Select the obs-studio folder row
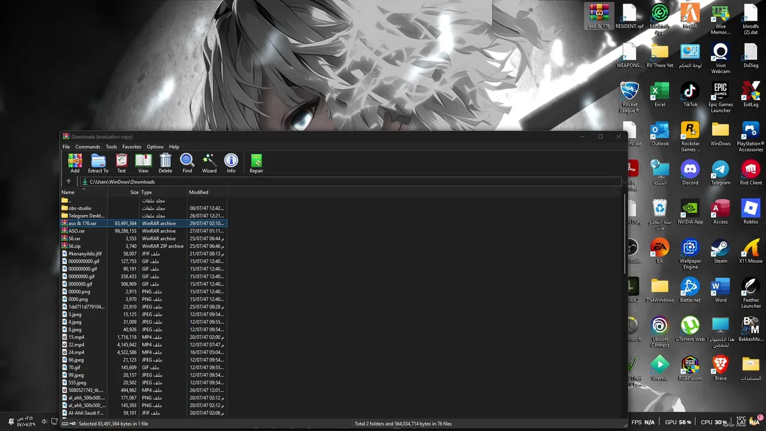The width and height of the screenshot is (766, 431). 144,208
